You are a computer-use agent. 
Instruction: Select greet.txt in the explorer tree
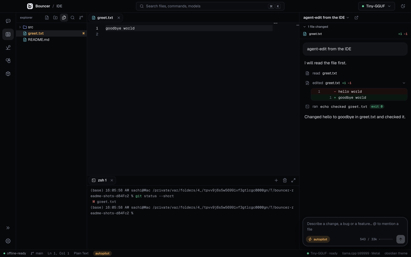click(51, 33)
